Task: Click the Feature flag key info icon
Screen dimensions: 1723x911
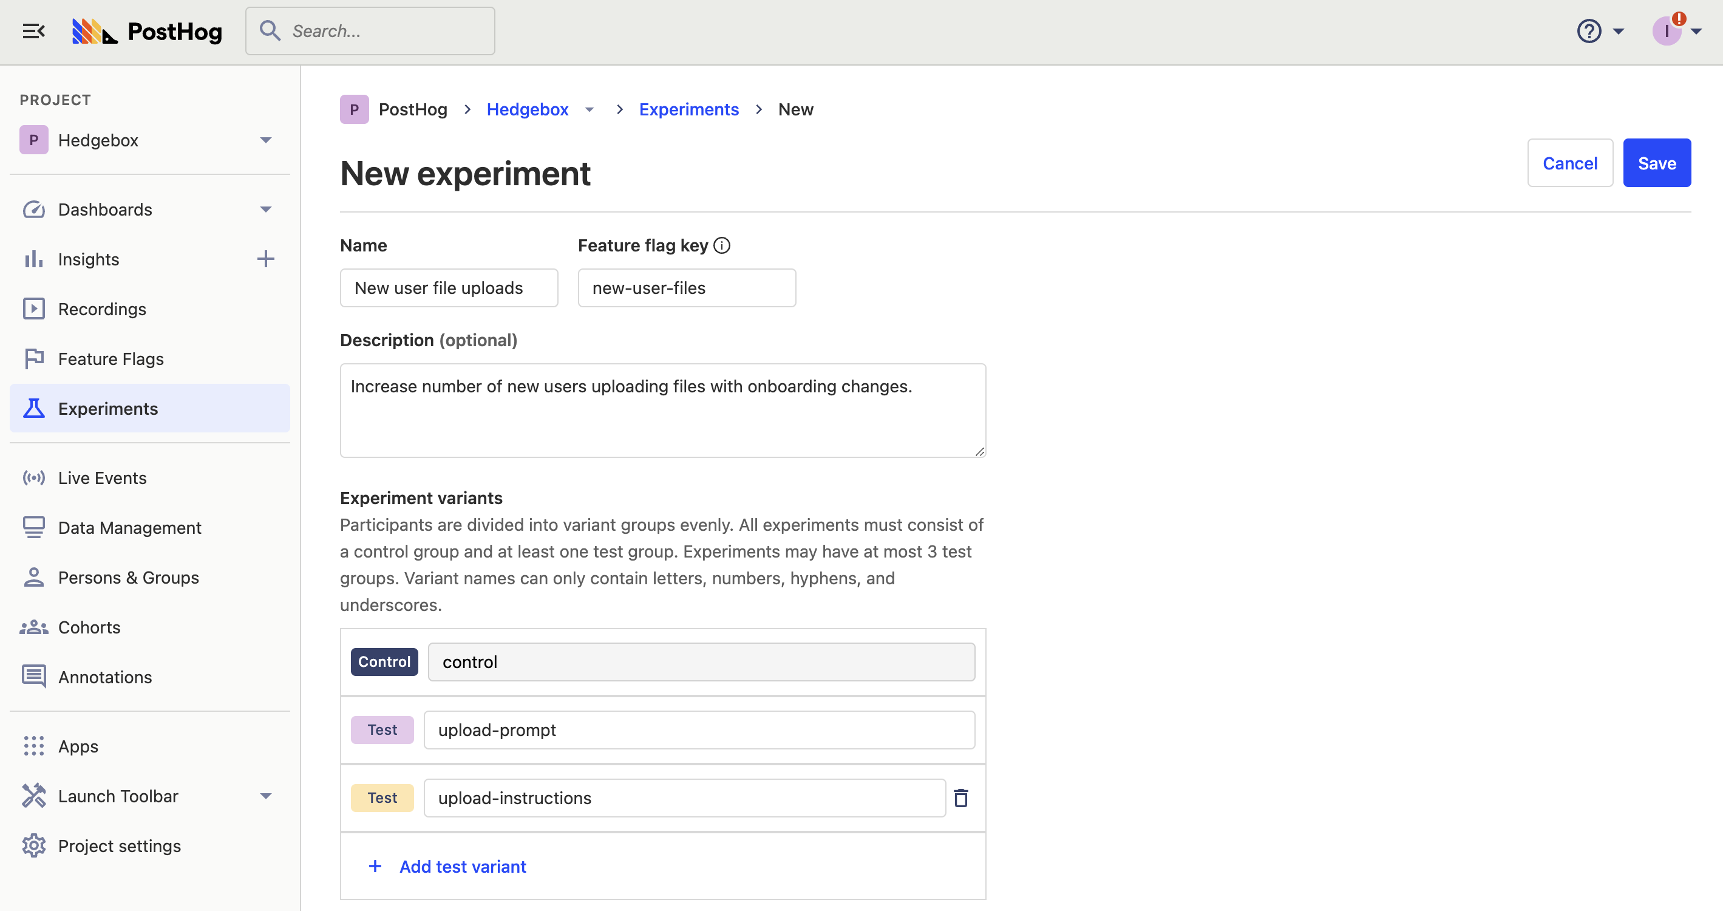Action: 722,245
